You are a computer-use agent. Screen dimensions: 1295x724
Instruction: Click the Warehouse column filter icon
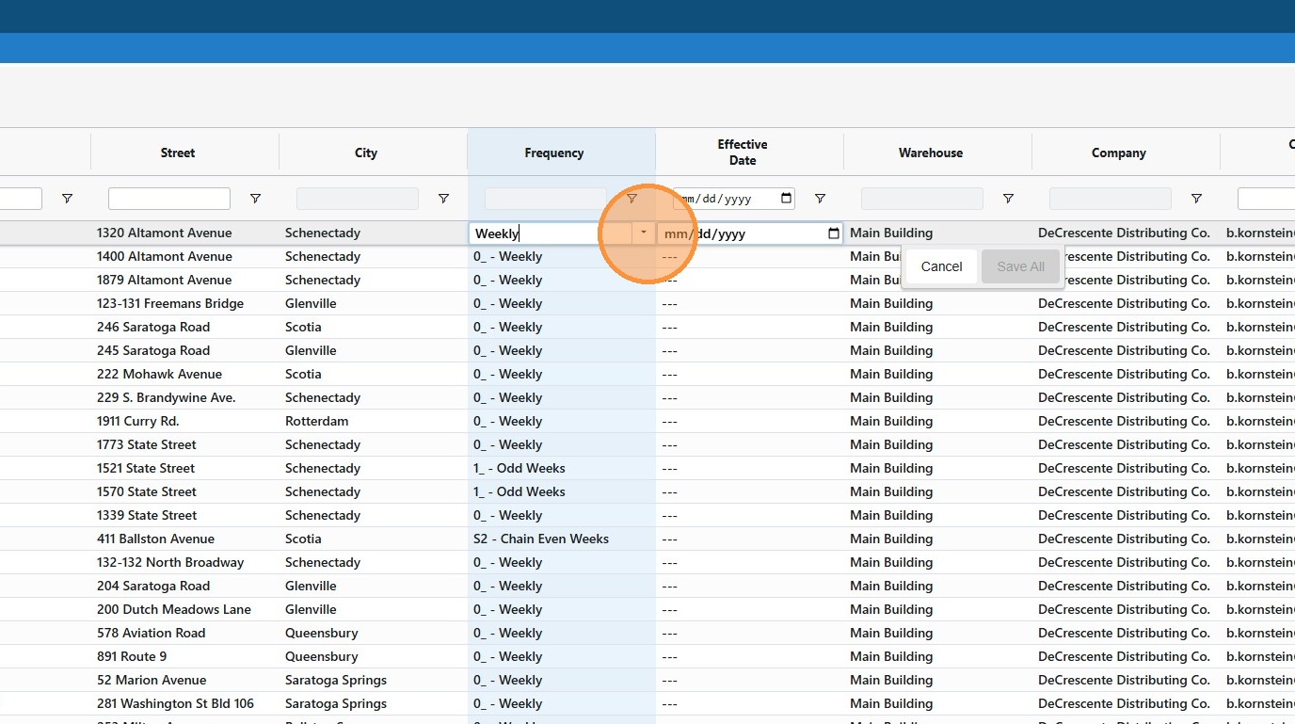(1008, 199)
